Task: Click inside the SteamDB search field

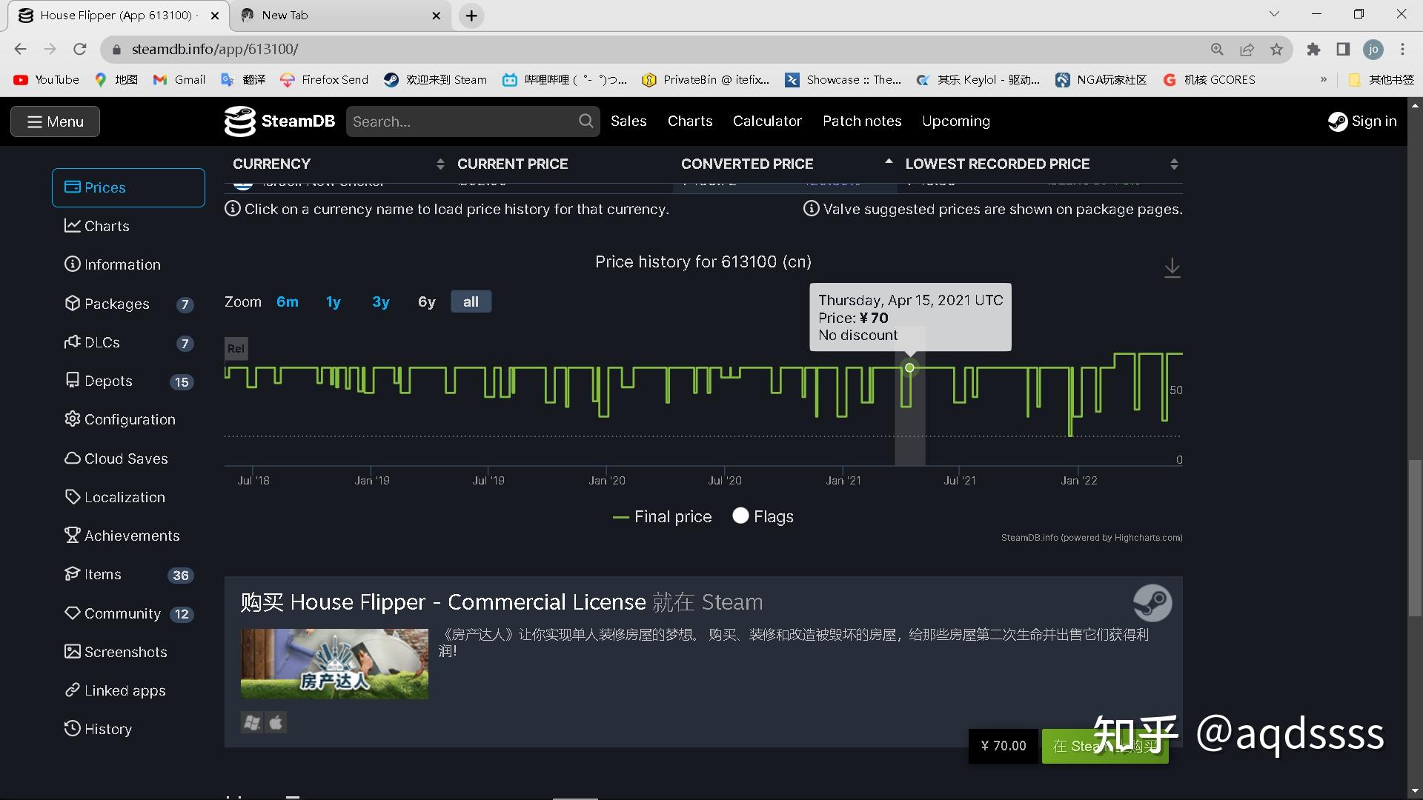Action: (x=460, y=121)
